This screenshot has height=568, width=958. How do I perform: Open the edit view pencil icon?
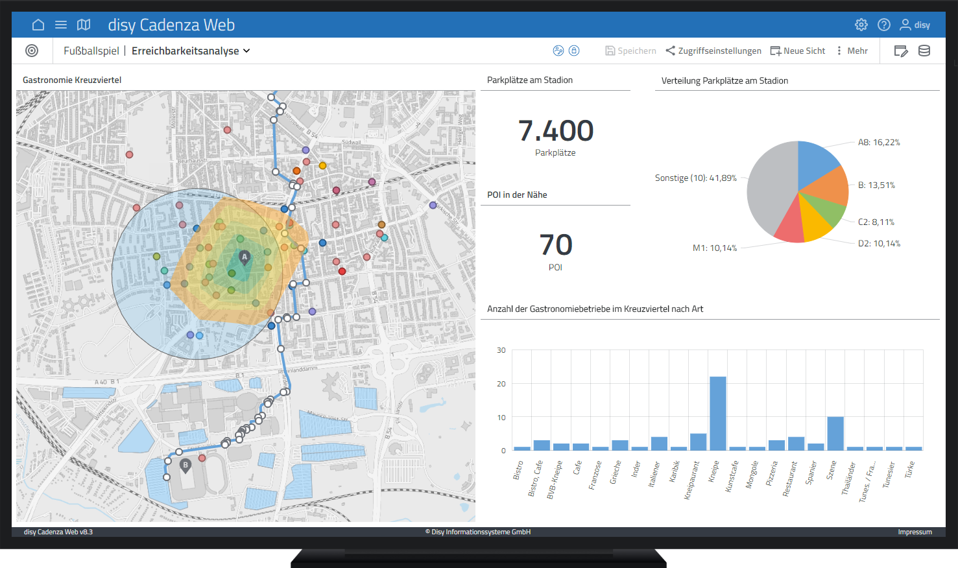pyautogui.click(x=901, y=51)
